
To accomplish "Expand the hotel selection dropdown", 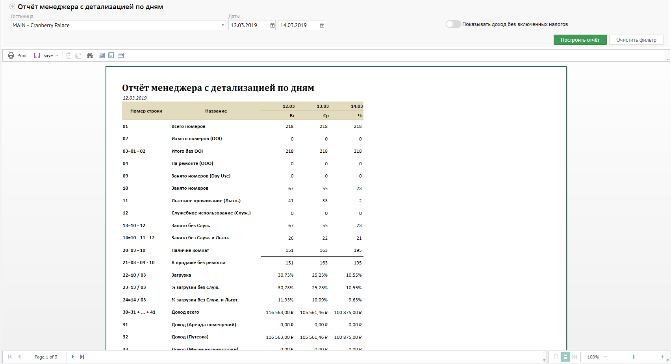I will (222, 25).
